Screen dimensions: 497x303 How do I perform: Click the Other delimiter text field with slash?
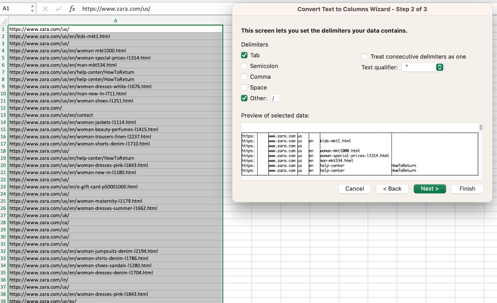275,99
